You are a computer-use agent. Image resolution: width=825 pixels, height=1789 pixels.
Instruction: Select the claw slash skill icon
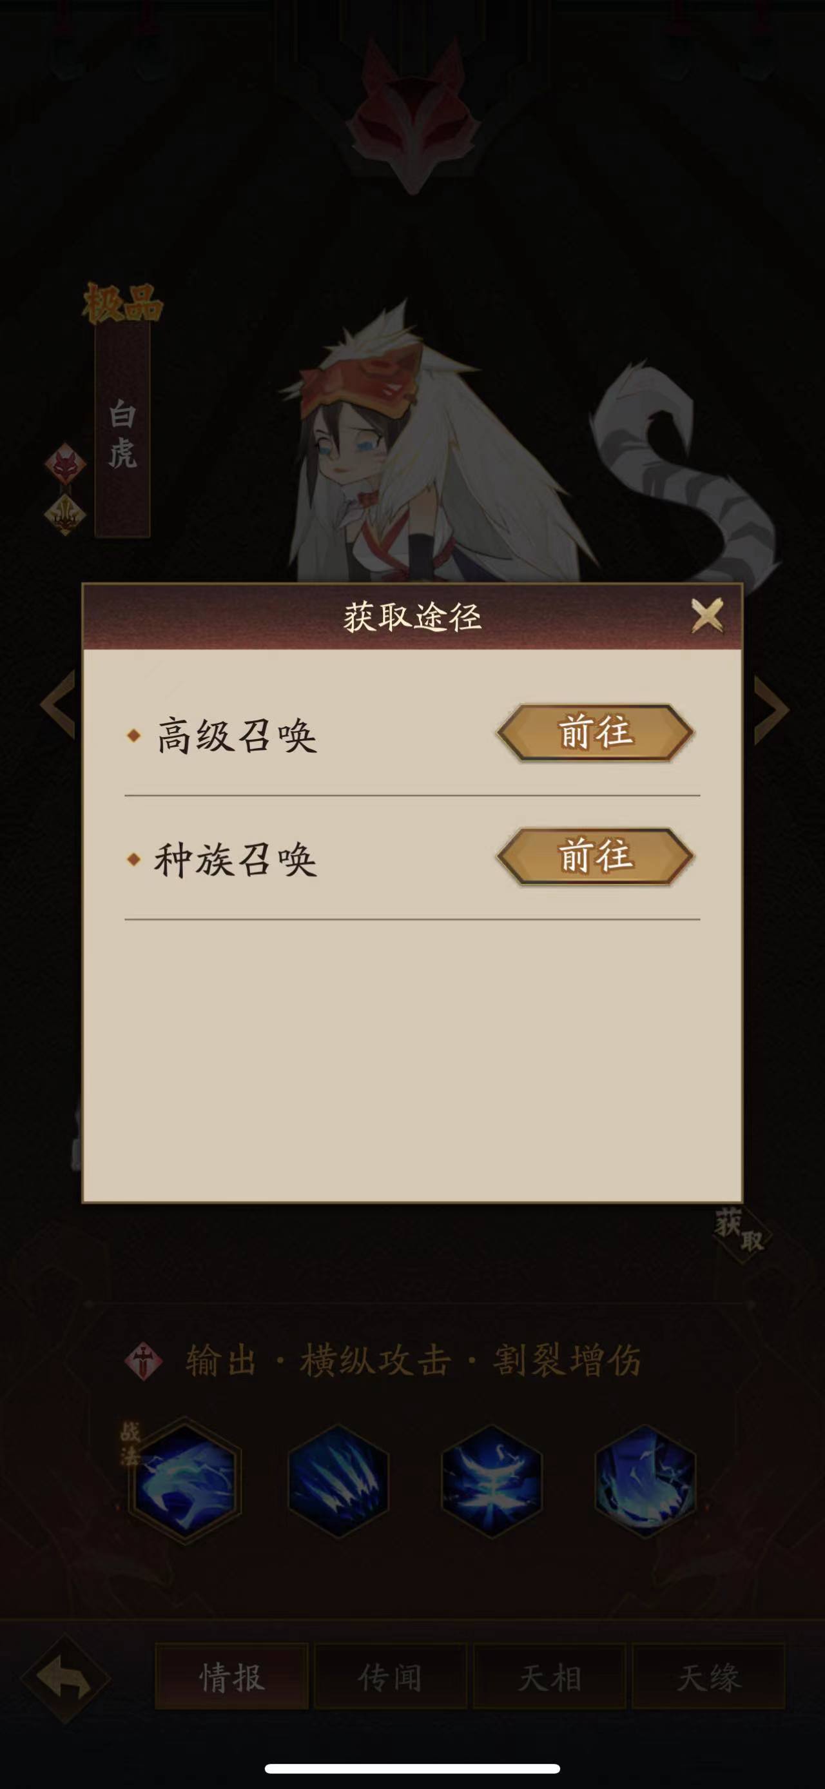point(338,1481)
